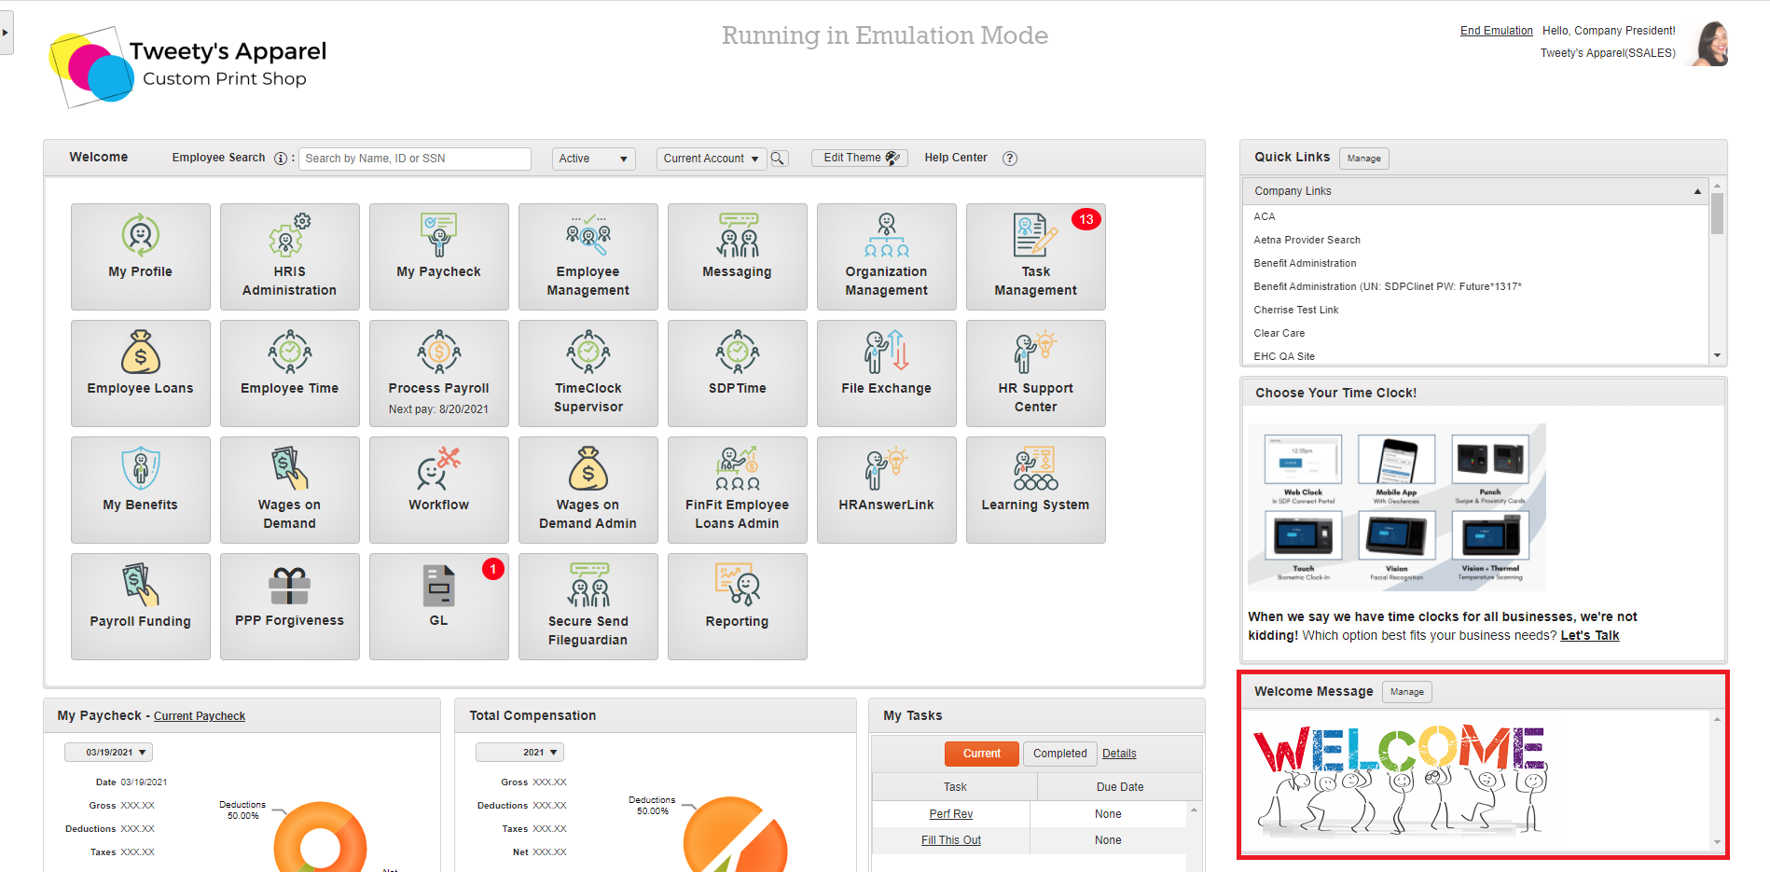Open the PPP Forgiveness tile
Viewport: 1770px width, 872px height.
(x=290, y=606)
